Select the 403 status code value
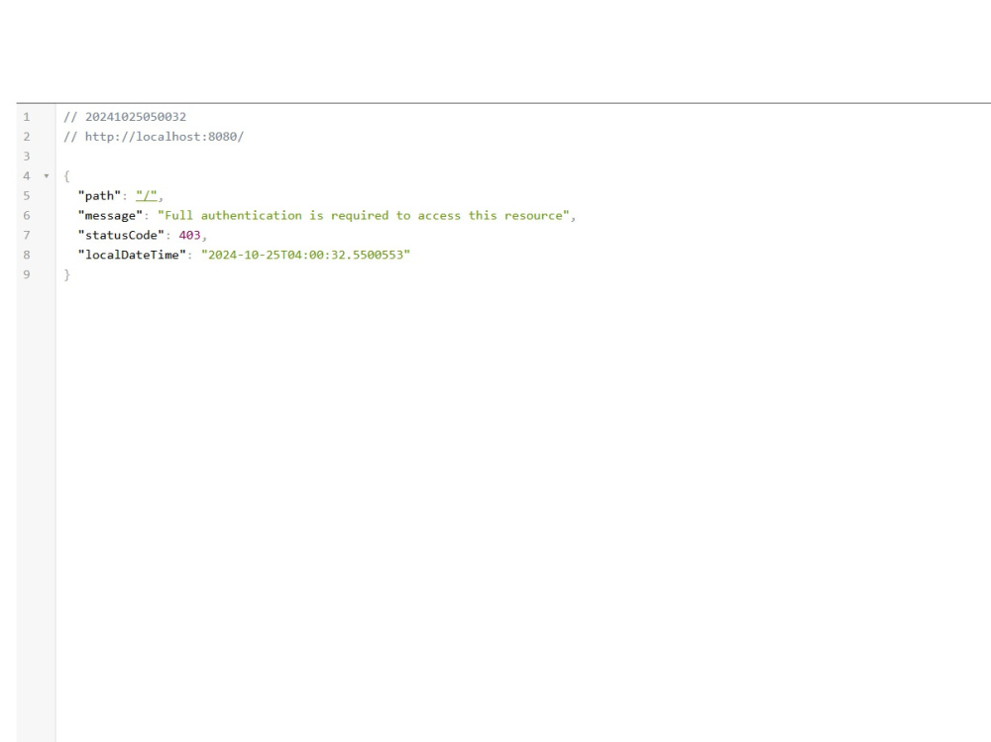991x742 pixels. pyautogui.click(x=189, y=235)
